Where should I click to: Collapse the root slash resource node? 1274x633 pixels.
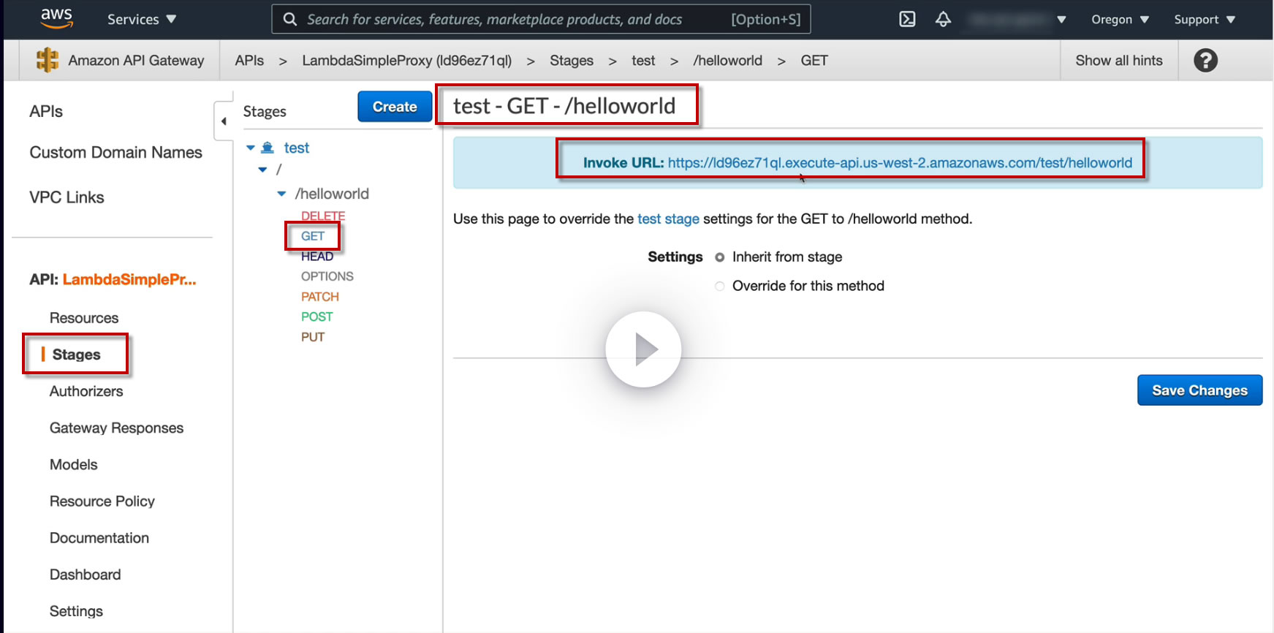tap(263, 170)
